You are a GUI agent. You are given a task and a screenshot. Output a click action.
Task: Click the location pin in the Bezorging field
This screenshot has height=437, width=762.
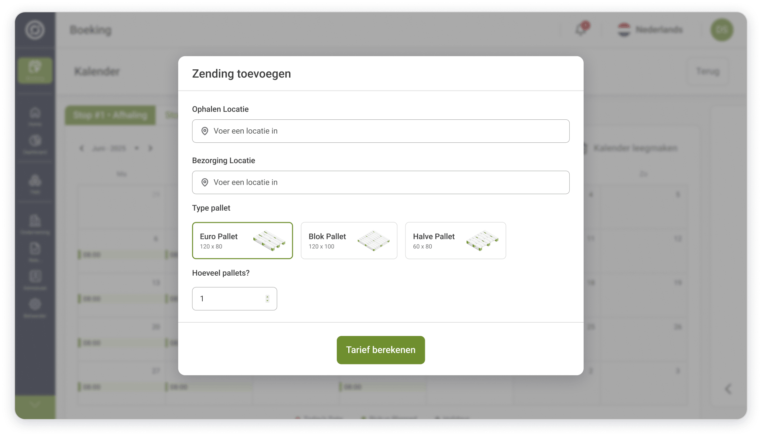205,183
